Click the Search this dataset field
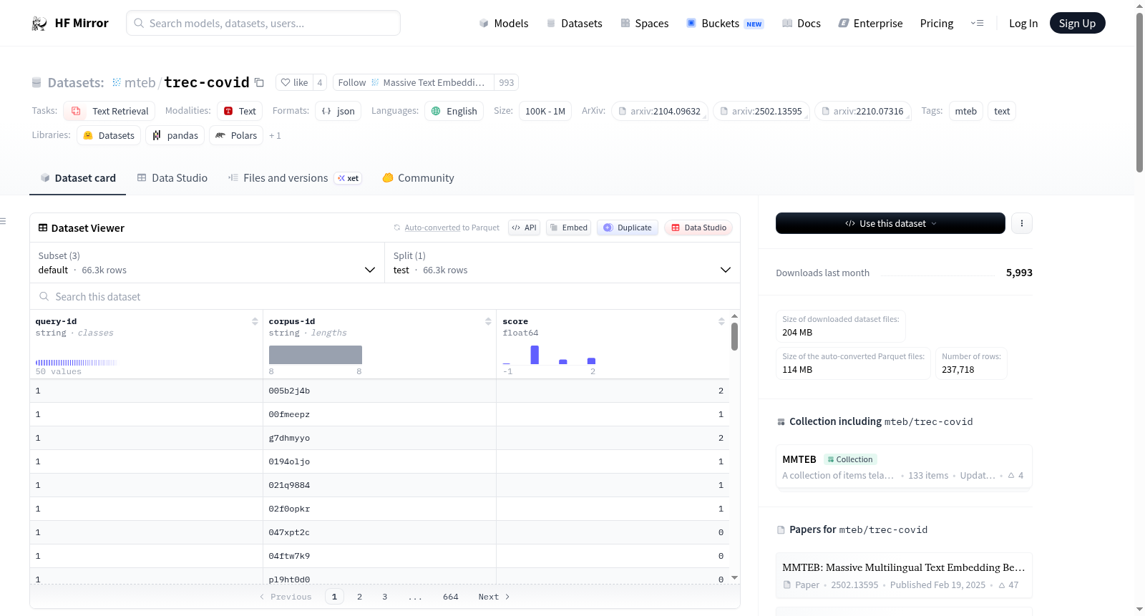 (x=385, y=296)
